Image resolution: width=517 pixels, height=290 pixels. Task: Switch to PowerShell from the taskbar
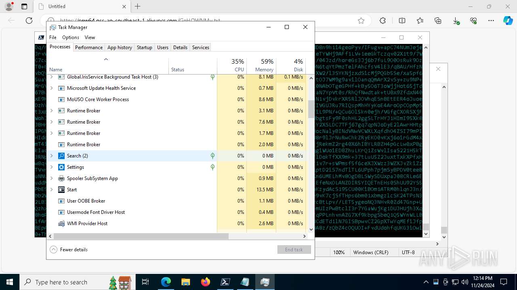pyautogui.click(x=225, y=282)
